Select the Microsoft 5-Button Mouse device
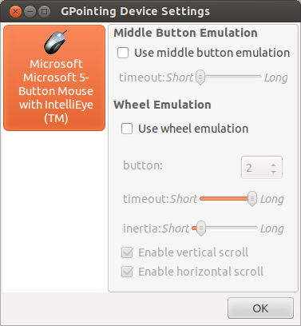 click(x=54, y=78)
